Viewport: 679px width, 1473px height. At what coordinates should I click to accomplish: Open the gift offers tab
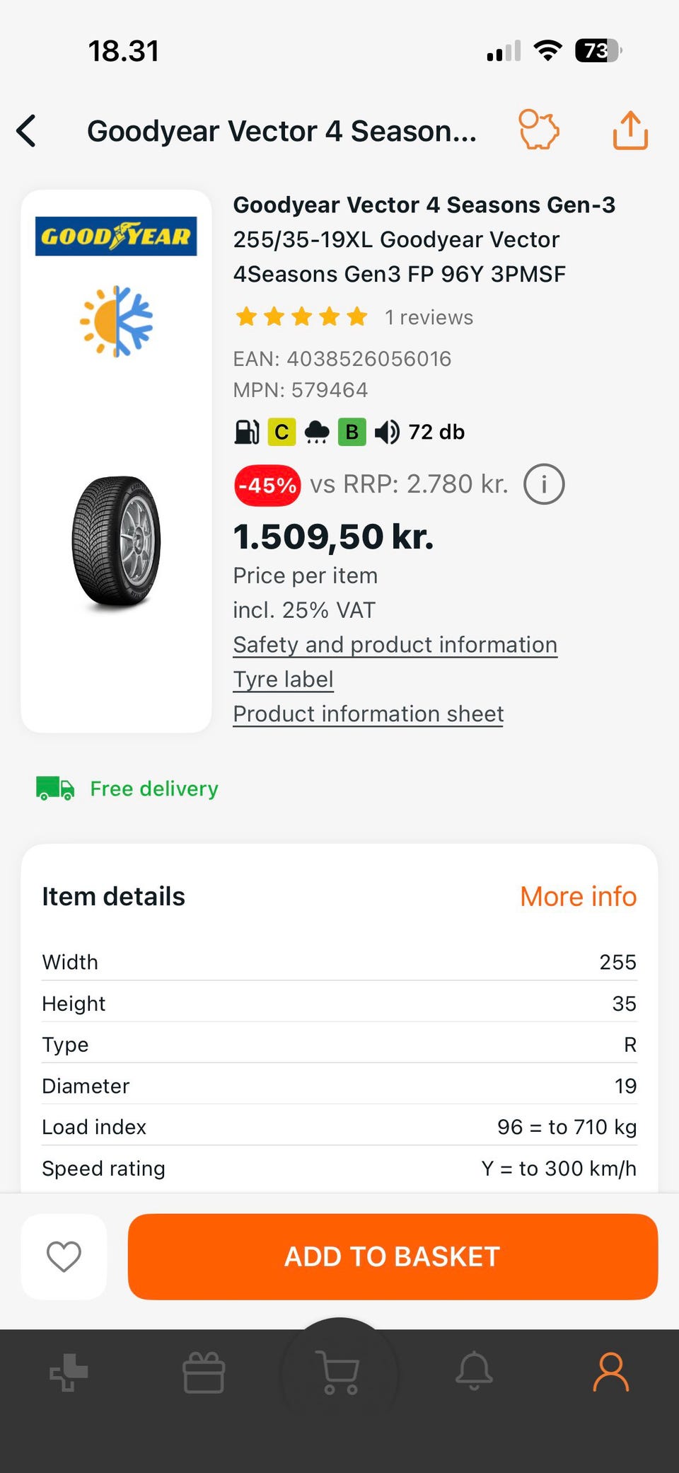coord(204,1372)
